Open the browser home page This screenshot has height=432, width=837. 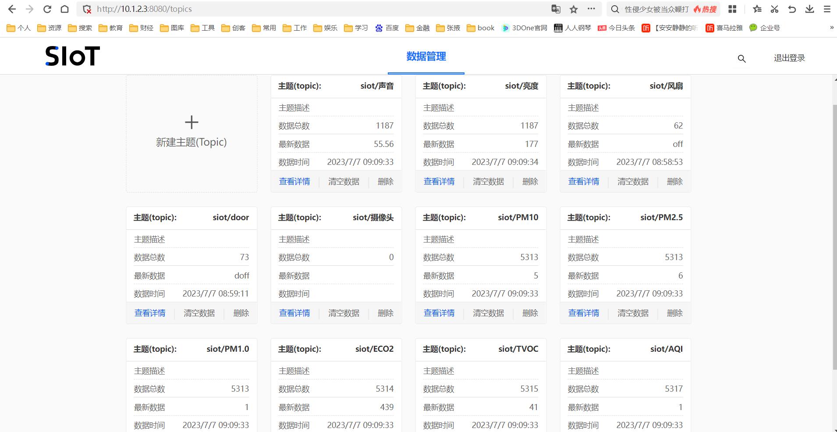(64, 9)
